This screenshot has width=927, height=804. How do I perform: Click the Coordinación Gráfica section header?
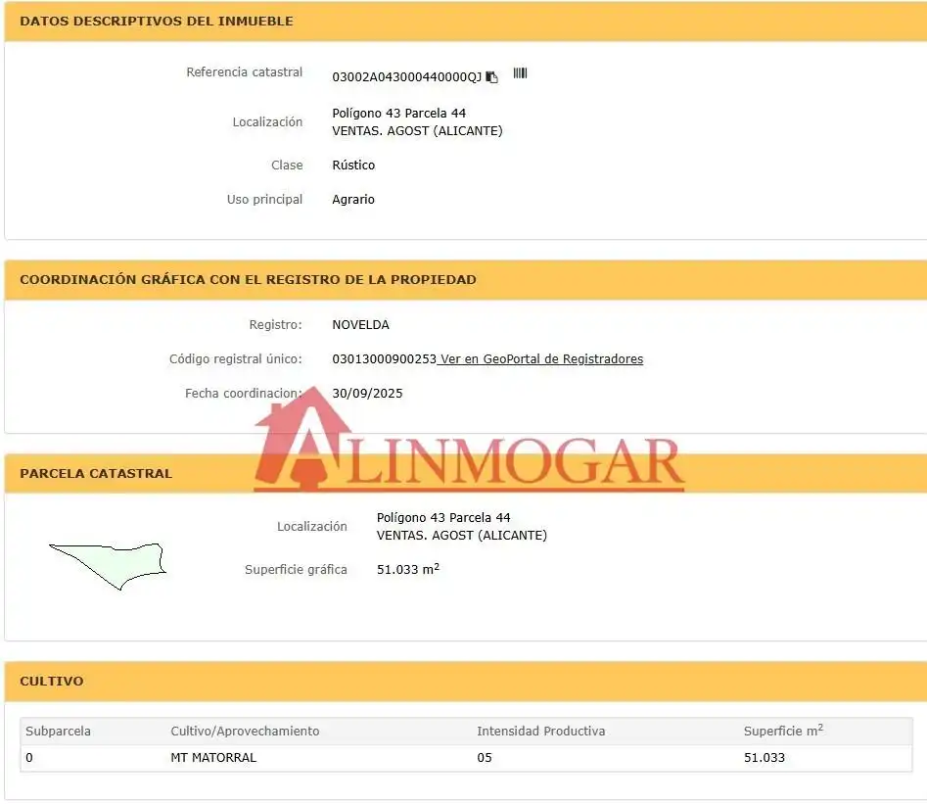[248, 280]
